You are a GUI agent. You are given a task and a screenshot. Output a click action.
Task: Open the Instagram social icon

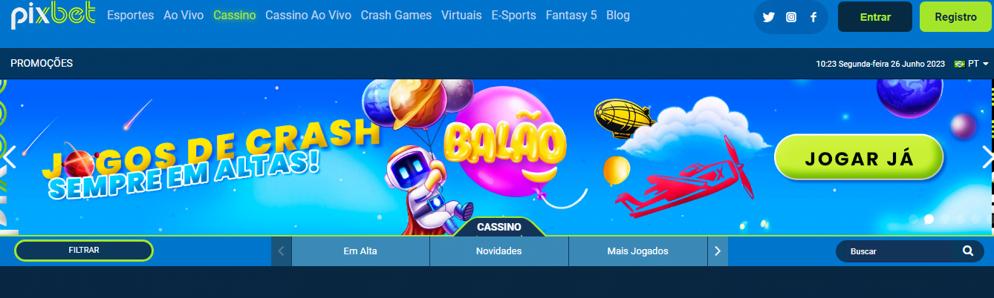(x=791, y=17)
